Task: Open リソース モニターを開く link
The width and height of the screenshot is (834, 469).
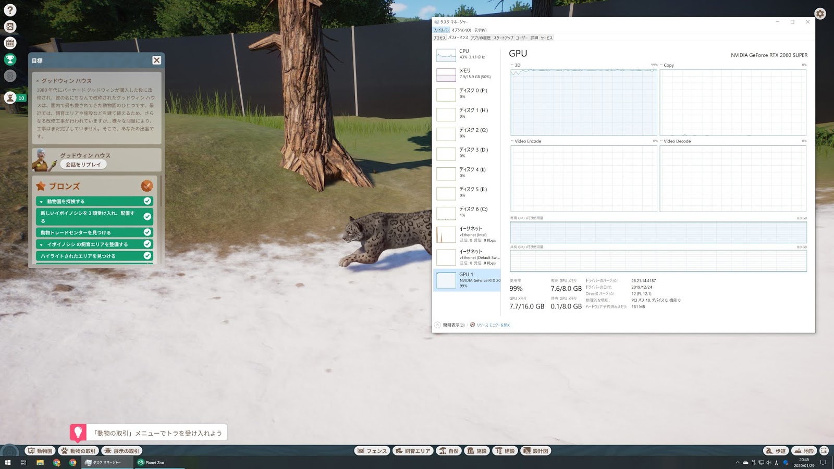Action: click(490, 325)
